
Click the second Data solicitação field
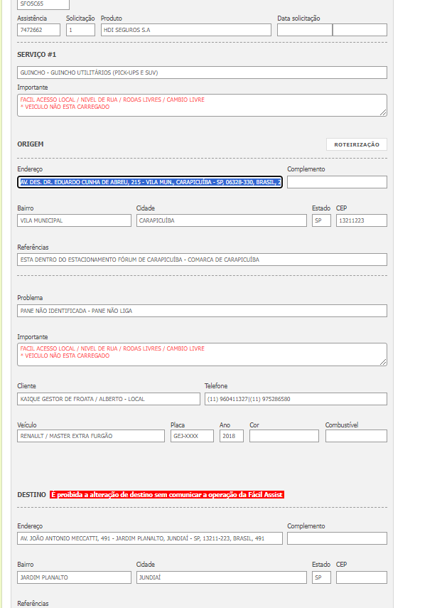click(360, 30)
